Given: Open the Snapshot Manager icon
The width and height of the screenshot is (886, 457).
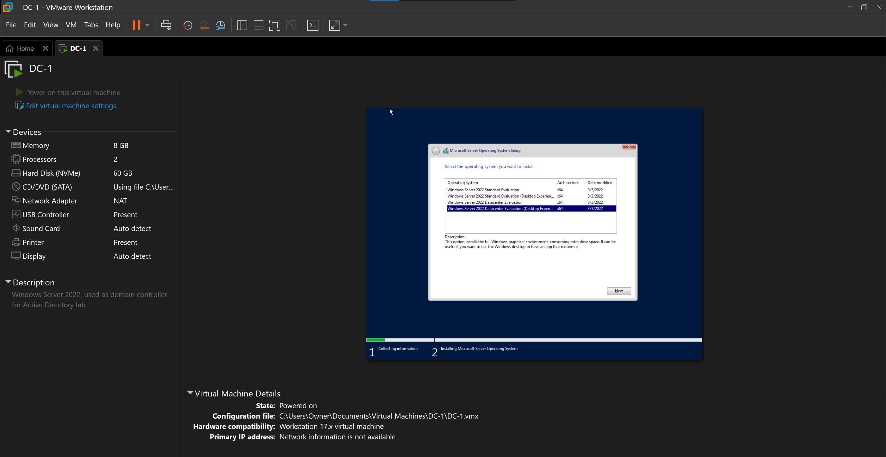Looking at the screenshot, I should (x=220, y=25).
